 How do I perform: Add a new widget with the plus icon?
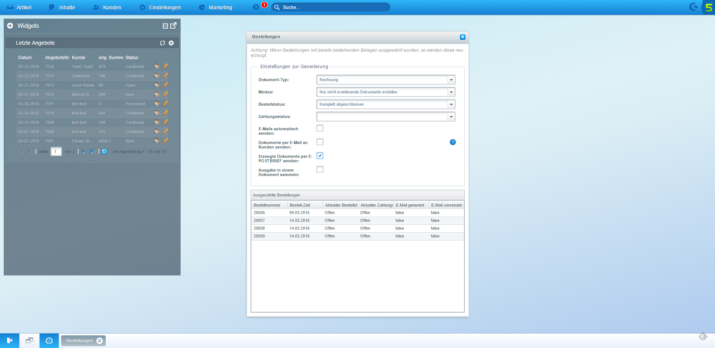pos(10,26)
